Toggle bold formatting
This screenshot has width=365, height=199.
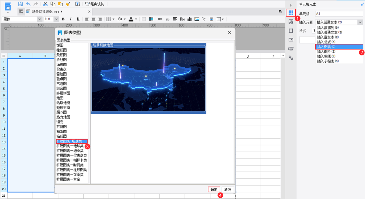pos(63,19)
